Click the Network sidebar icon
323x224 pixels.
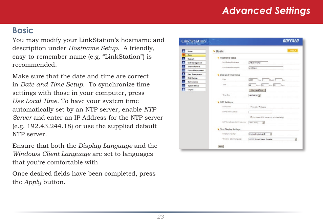[x=184, y=59]
